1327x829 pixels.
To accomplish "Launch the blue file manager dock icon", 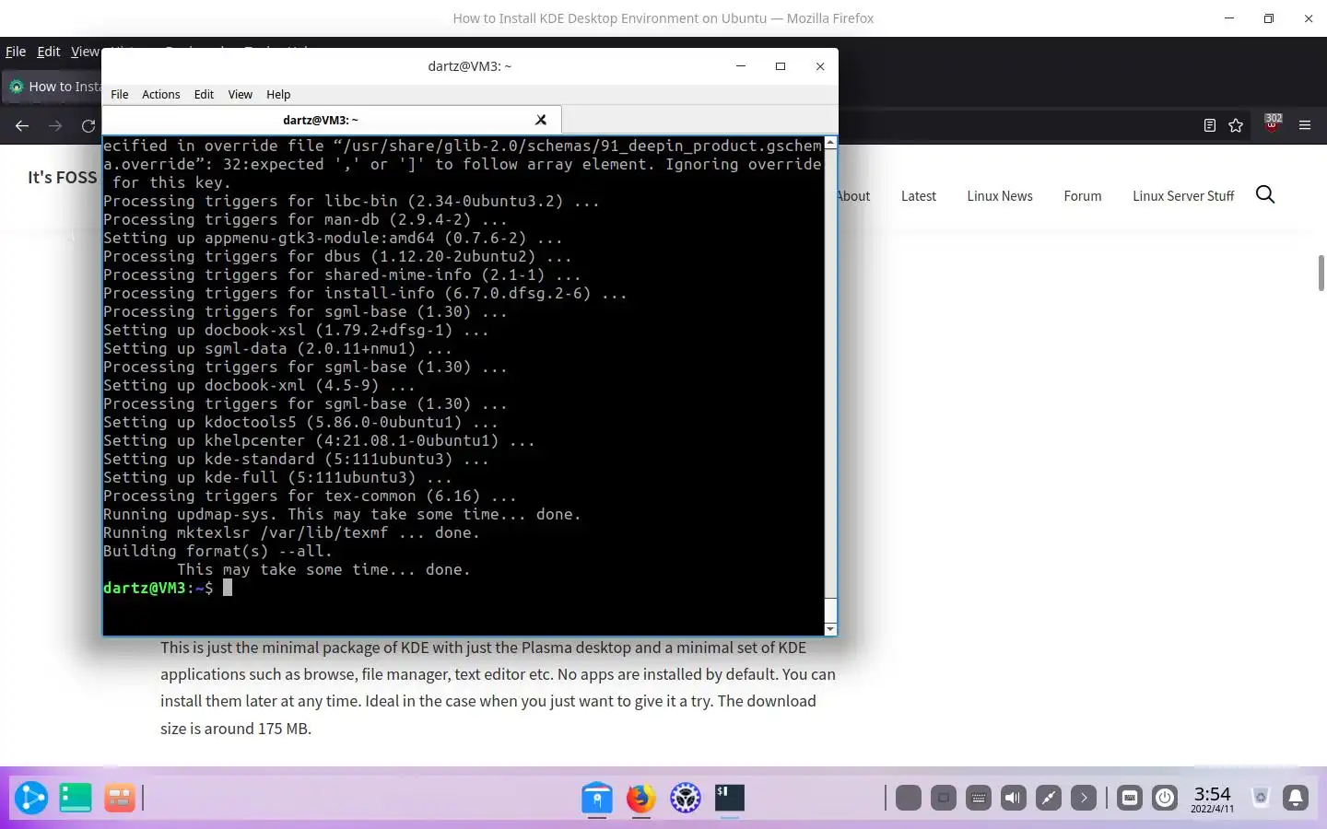I will pyautogui.click(x=597, y=798).
